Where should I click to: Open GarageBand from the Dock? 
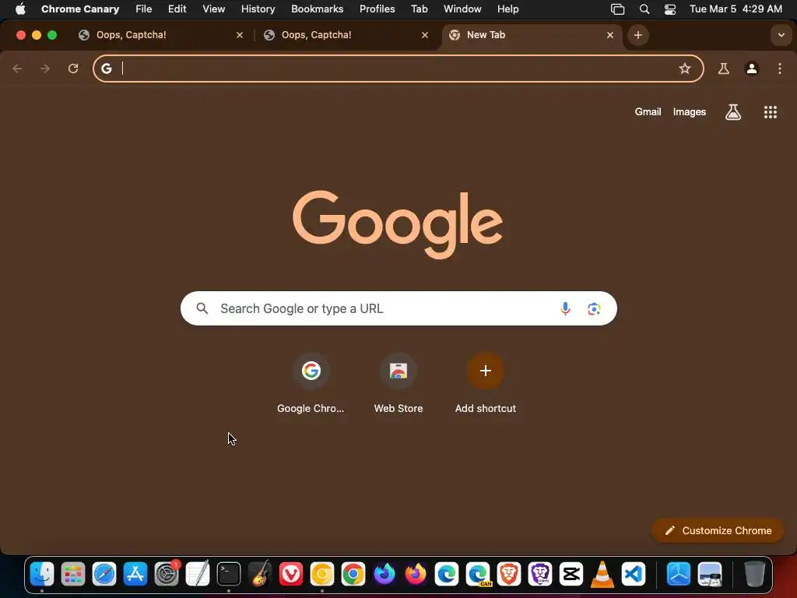(260, 574)
